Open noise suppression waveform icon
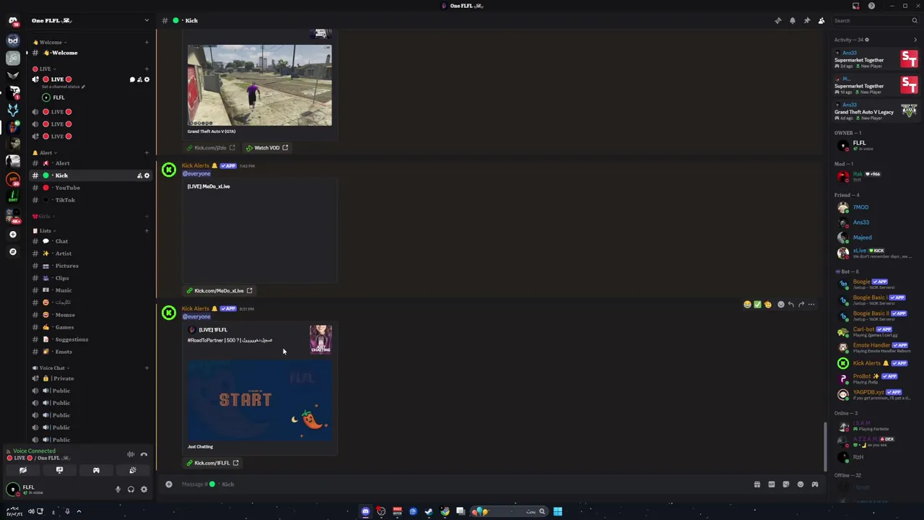The width and height of the screenshot is (924, 520). (131, 454)
